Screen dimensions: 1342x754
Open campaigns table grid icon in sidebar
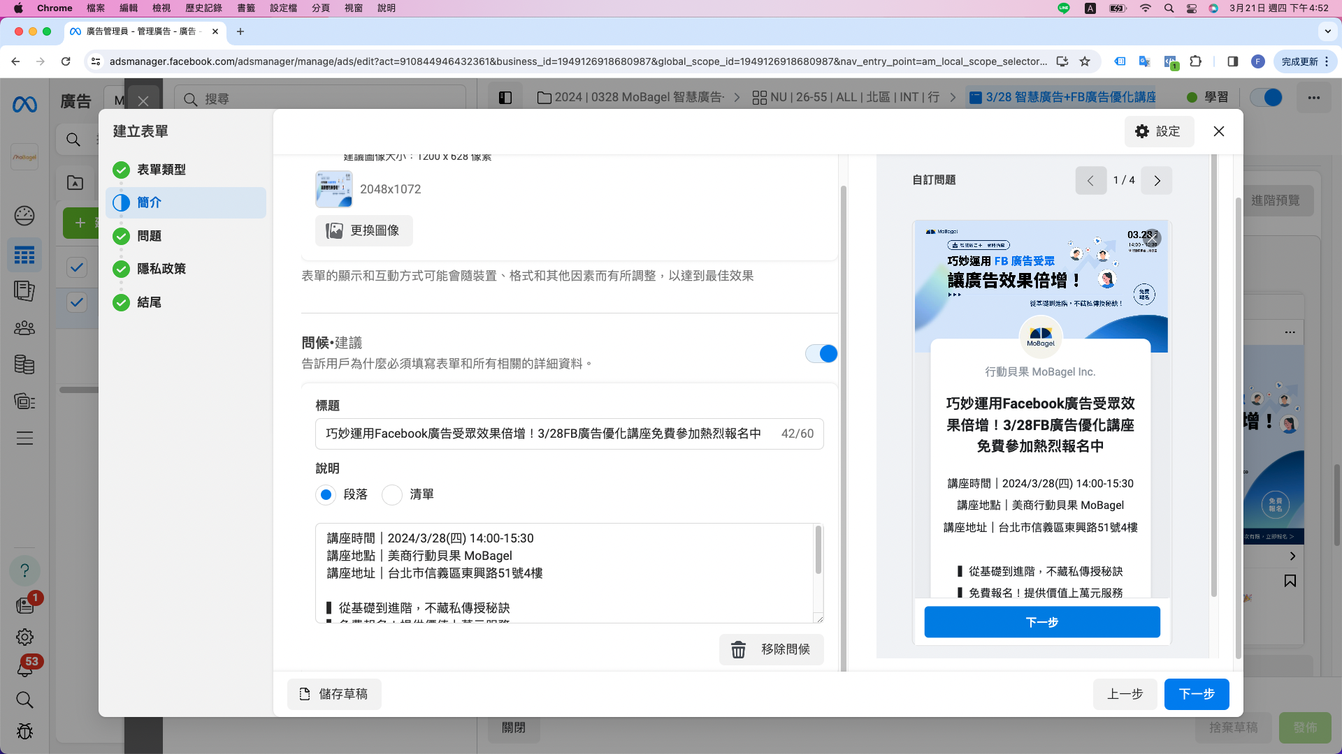24,256
